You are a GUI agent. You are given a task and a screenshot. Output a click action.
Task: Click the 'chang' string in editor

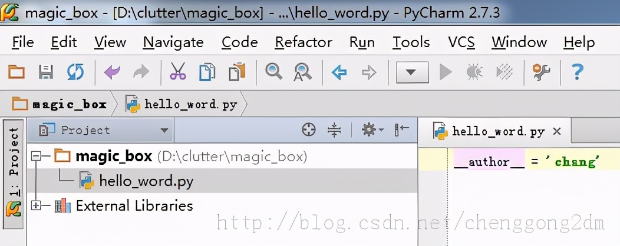coord(572,162)
